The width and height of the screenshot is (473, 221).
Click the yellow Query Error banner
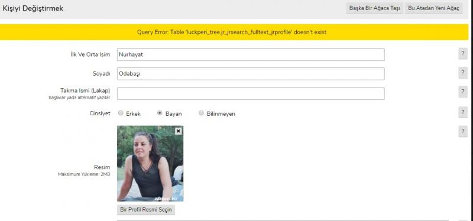click(x=234, y=32)
